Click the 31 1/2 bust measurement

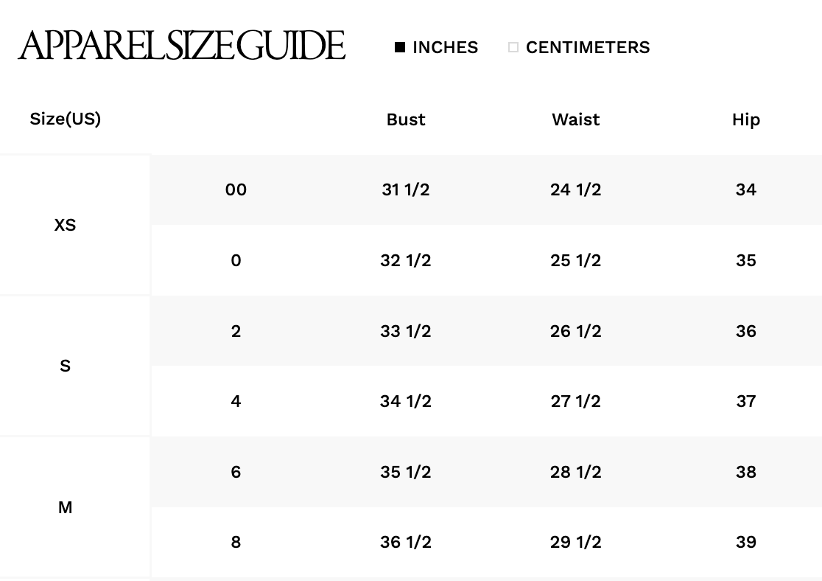click(406, 189)
